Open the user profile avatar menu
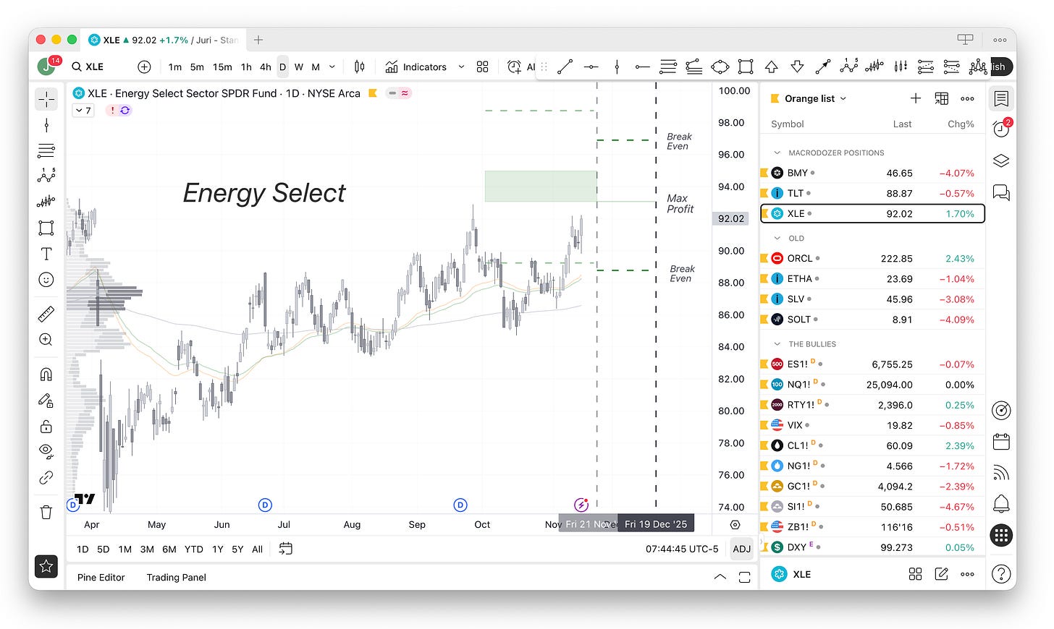1054x629 pixels. (48, 66)
